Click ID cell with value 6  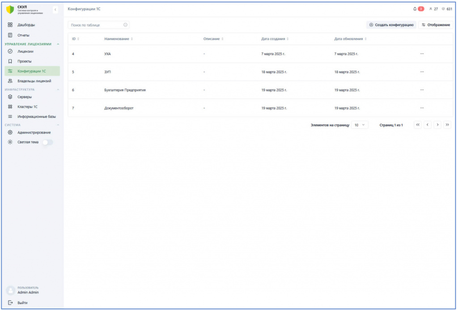[73, 90]
